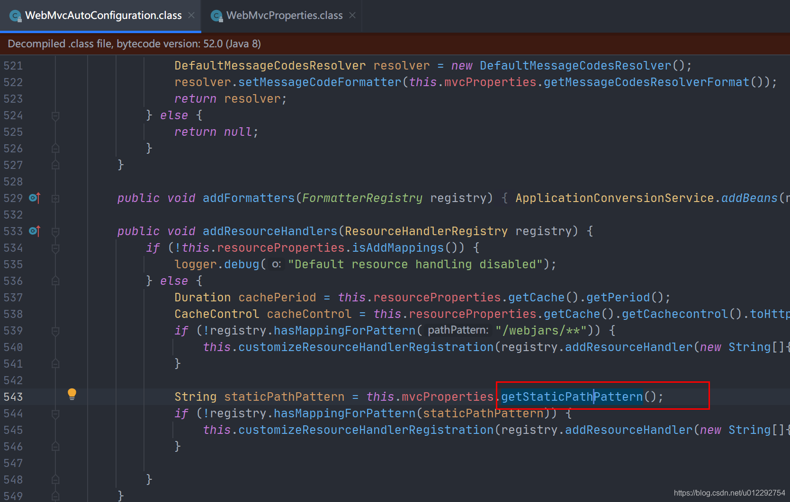Screen dimensions: 790x502
Task: Click the fold end marker at line 548
Action: coord(55,480)
